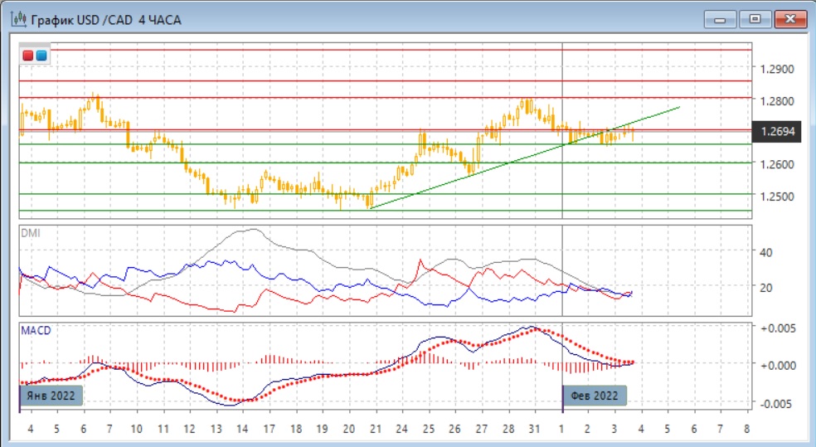Select the Фев 2022 month marker

(x=595, y=396)
